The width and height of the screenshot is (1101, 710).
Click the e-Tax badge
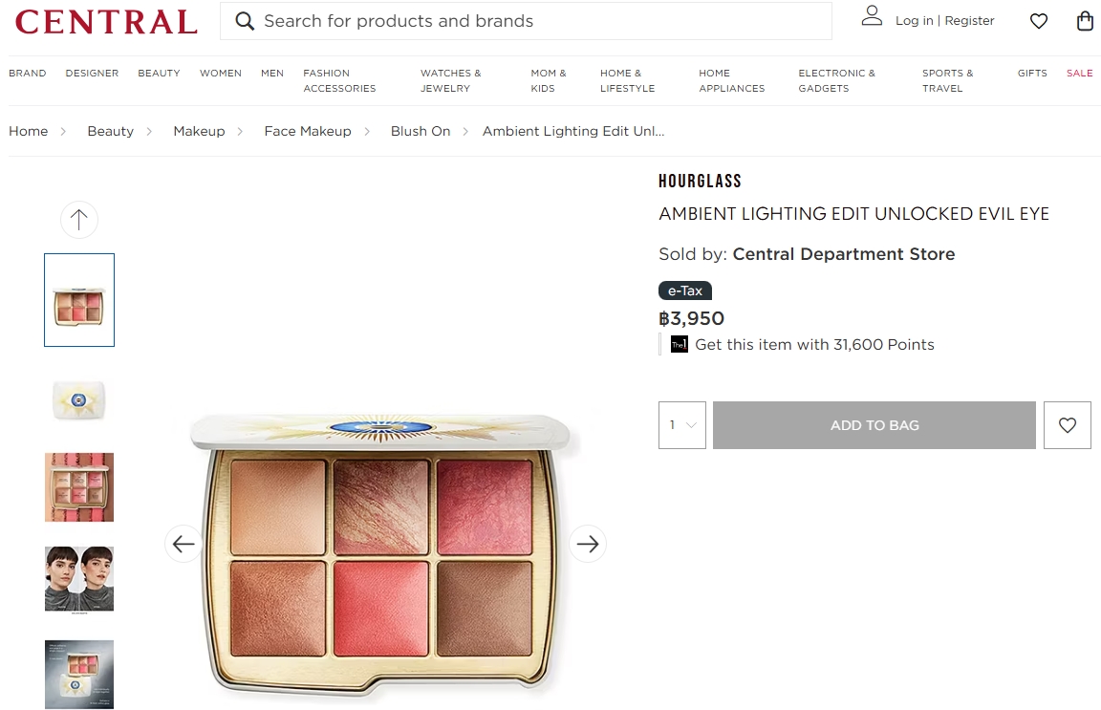click(684, 290)
